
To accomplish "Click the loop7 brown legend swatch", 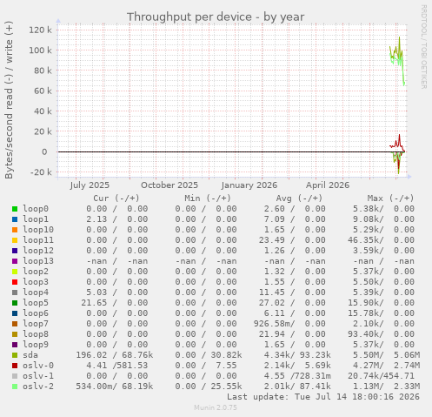I will tap(15, 324).
